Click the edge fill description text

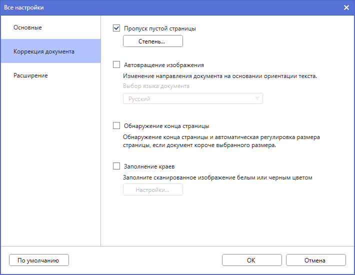(x=217, y=177)
